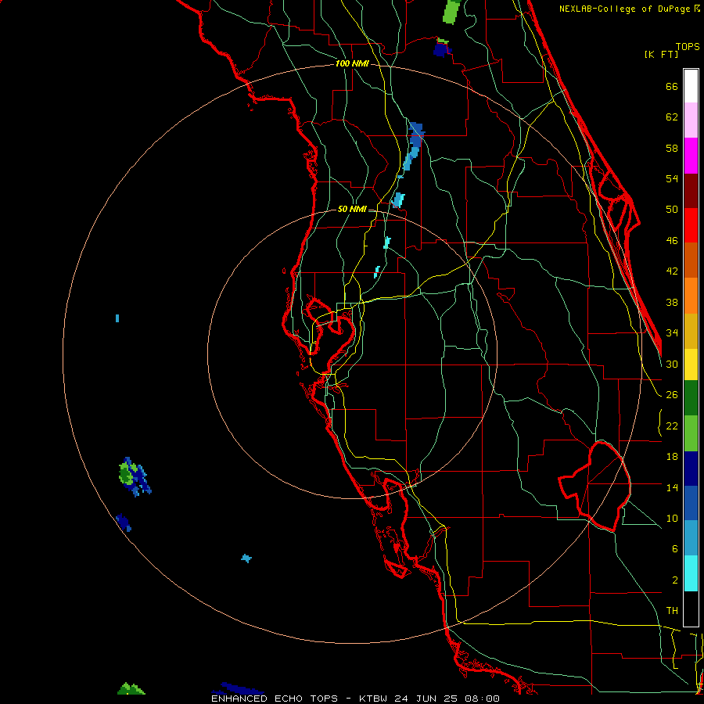Click tiny blue echo far west offshore
The width and height of the screenshot is (704, 704).
[x=117, y=318]
